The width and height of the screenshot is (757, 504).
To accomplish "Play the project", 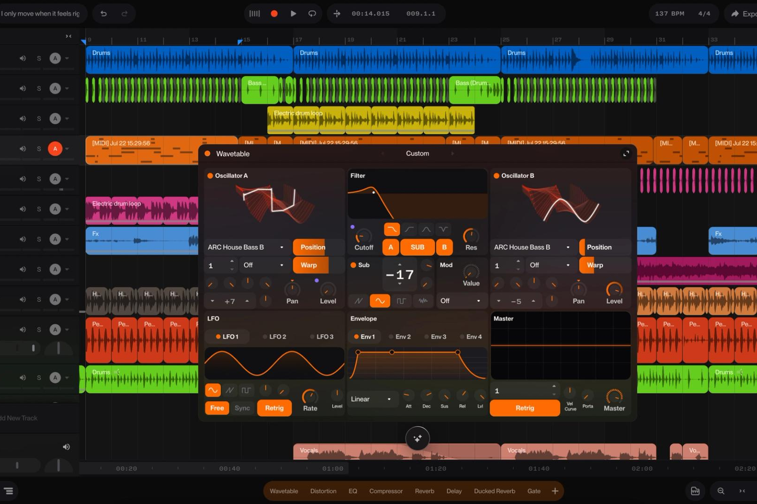I will coord(293,14).
